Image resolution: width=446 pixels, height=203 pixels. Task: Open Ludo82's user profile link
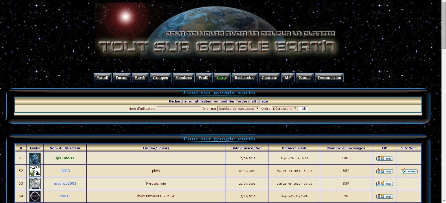coord(67,158)
